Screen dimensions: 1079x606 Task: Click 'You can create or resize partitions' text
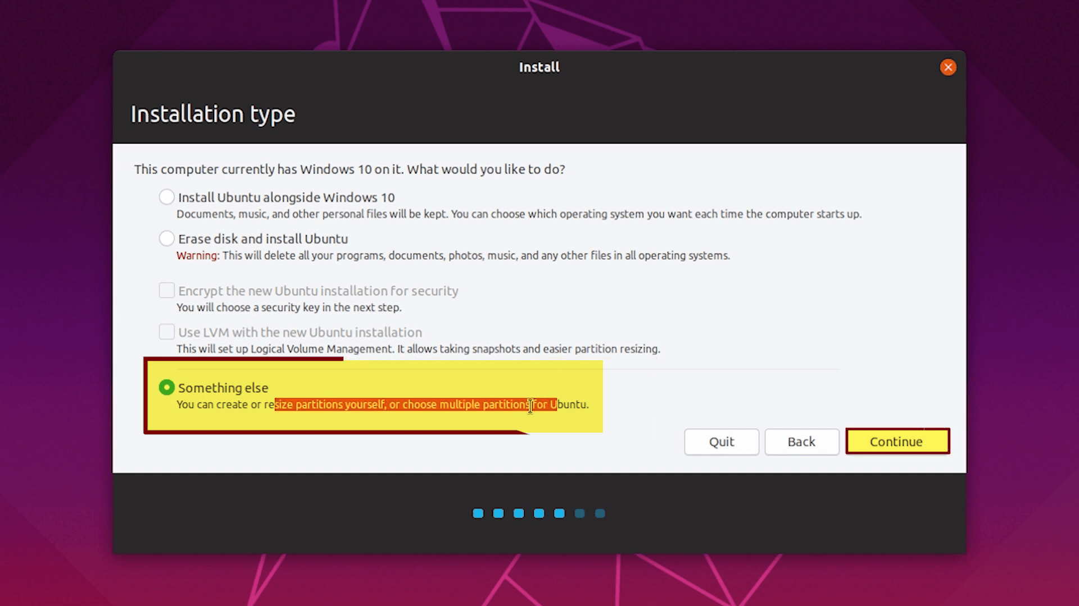[382, 405]
